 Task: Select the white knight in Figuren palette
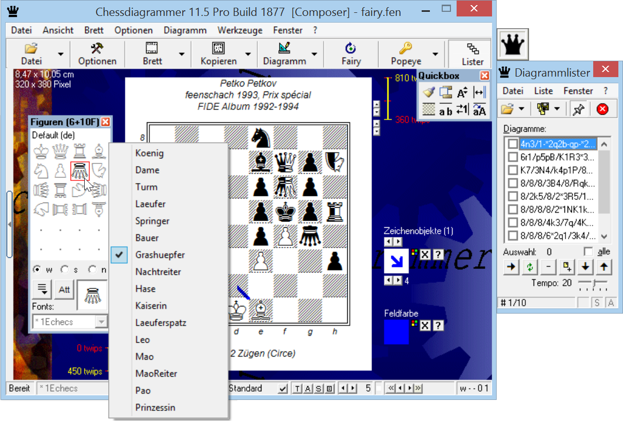click(x=42, y=171)
